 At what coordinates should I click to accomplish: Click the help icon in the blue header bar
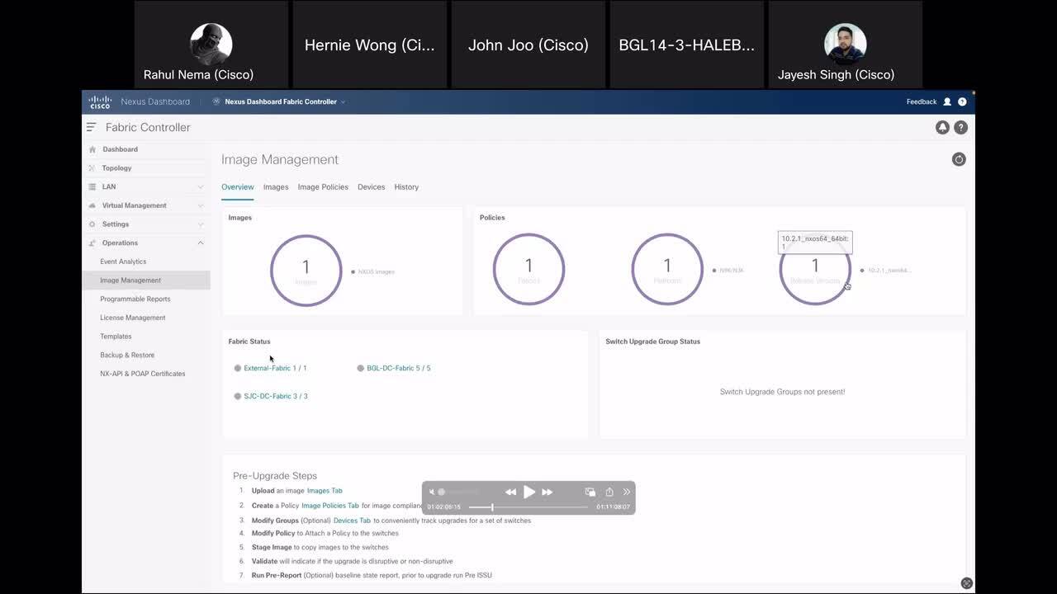(962, 101)
